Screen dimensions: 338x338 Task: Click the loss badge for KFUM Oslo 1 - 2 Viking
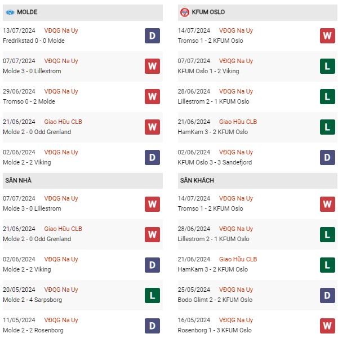point(327,66)
